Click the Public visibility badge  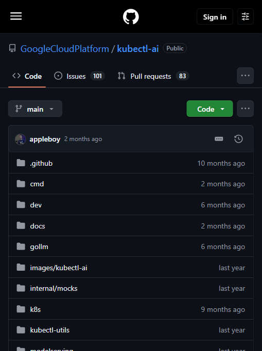pyautogui.click(x=175, y=48)
